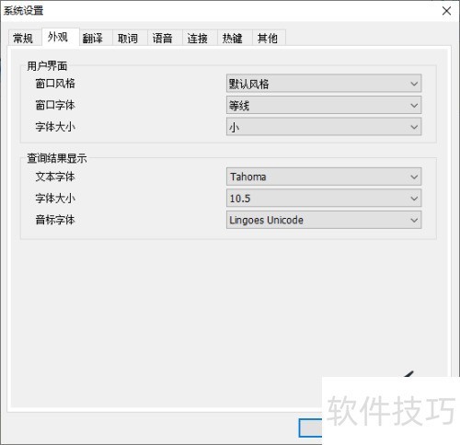Open the 窗口风格 dropdown showing 默认风格

(x=324, y=83)
